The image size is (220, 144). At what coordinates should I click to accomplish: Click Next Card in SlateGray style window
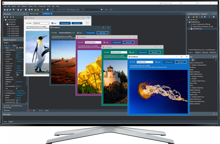[102, 33]
